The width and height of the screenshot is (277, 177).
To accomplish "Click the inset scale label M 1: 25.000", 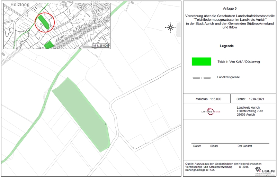I will click(x=100, y=46).
